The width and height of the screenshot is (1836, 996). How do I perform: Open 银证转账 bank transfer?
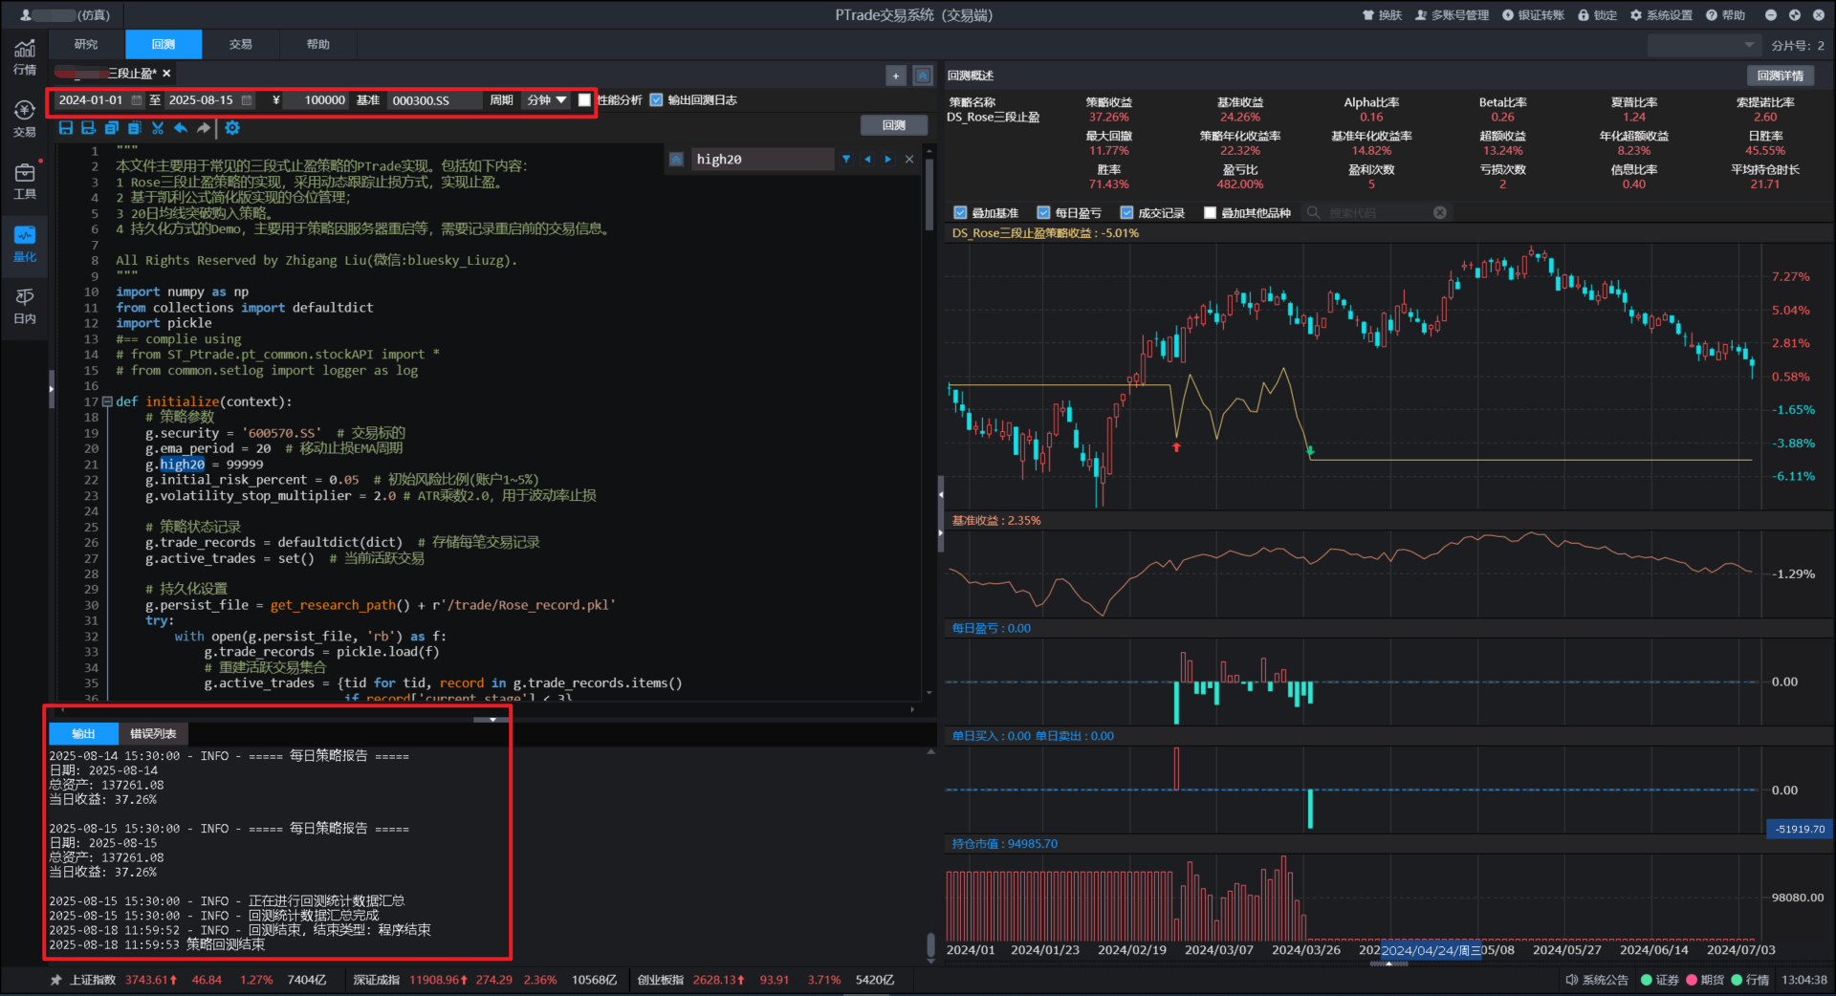[1533, 15]
